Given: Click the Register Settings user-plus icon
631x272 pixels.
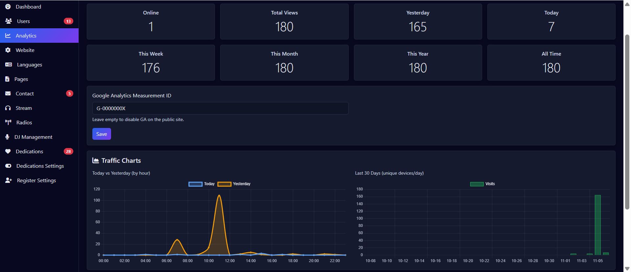Looking at the screenshot, I should 9,180.
